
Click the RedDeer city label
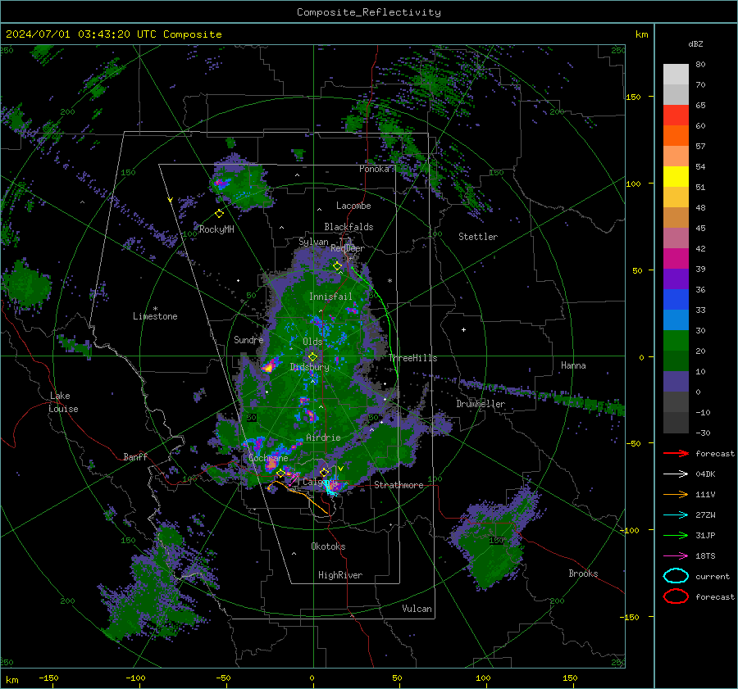[348, 248]
